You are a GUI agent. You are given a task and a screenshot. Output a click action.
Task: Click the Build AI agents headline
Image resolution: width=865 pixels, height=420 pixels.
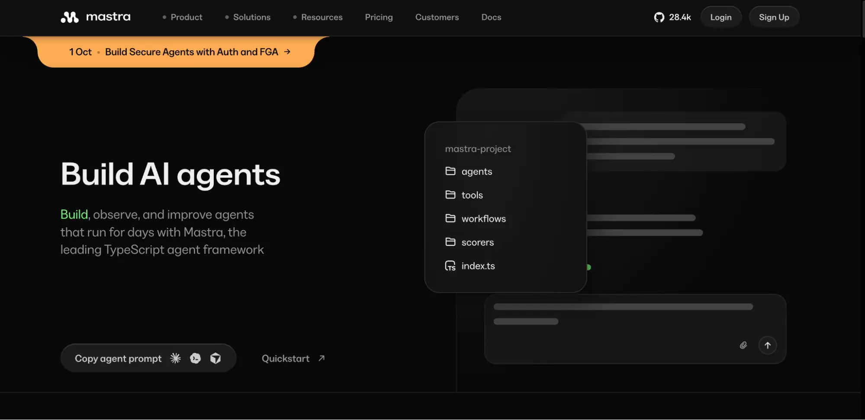tap(170, 175)
